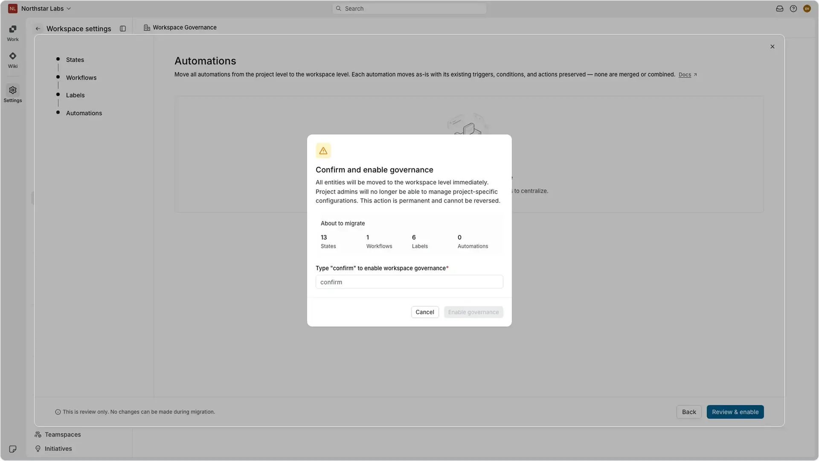This screenshot has width=819, height=461.
Task: Click the warning triangle icon in dialog
Action: tap(323, 151)
